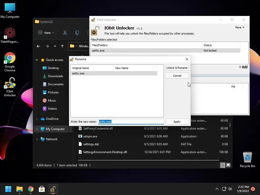Go forward in File Explorer
The width and height of the screenshot is (260, 195).
coord(47,46)
